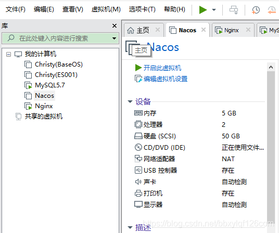Select Nginx in the library tree
Image resolution: width=279 pixels, height=233 pixels.
44,106
